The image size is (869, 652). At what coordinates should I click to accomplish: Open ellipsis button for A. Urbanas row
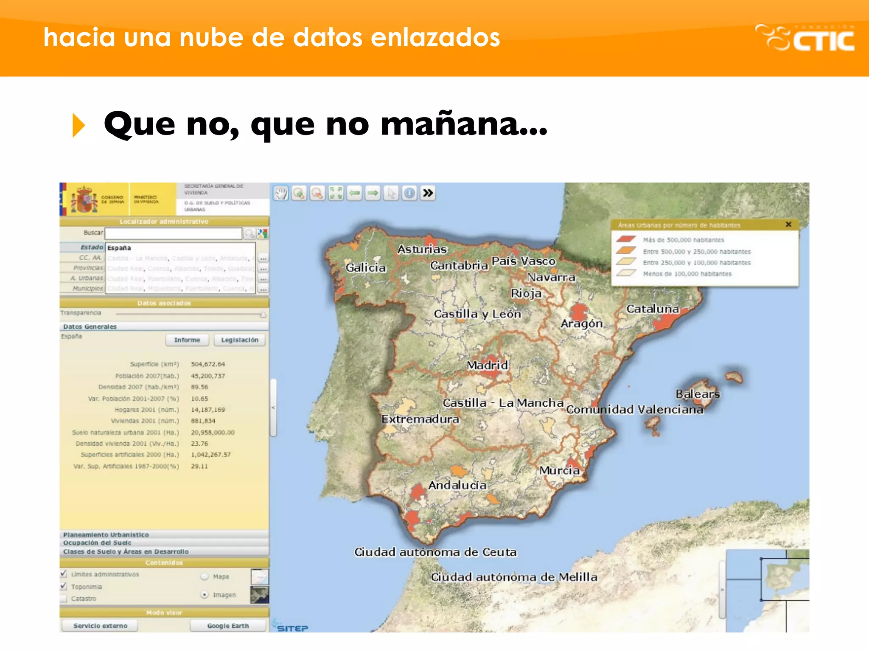(x=263, y=278)
